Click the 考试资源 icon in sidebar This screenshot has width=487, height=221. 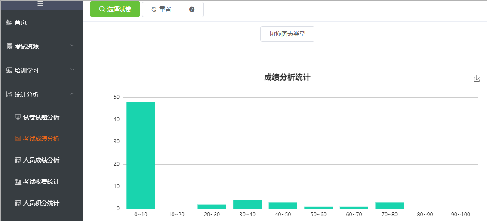pos(9,46)
